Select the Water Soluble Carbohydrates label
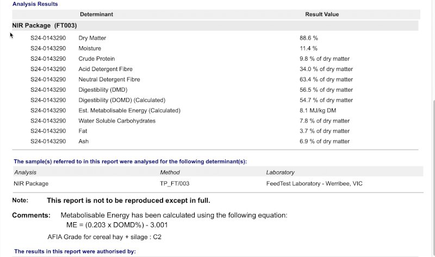435x257 pixels. 117,121
